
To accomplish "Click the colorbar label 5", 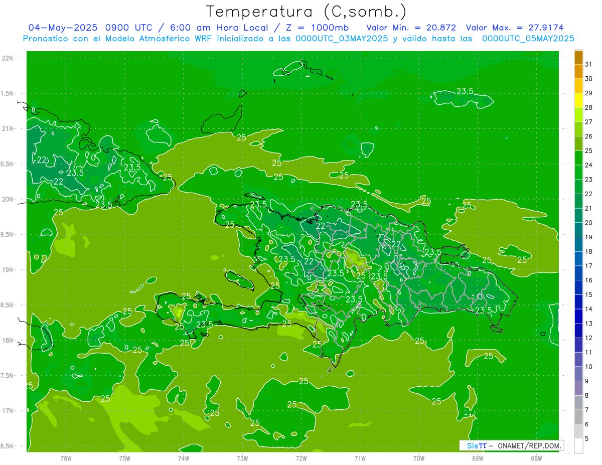I will point(587,439).
